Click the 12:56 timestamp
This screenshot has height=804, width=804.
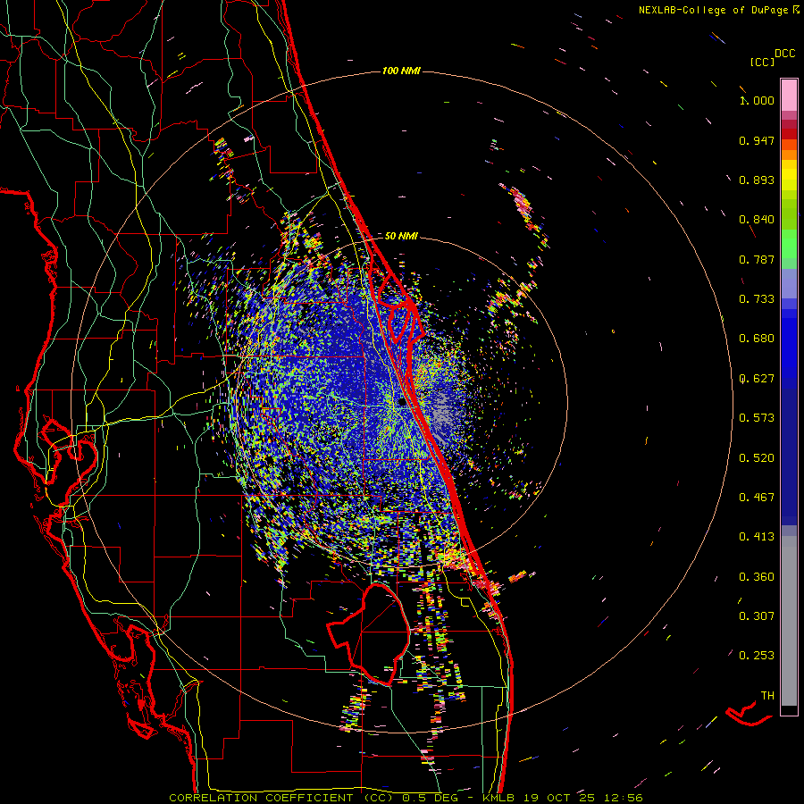[x=624, y=798]
